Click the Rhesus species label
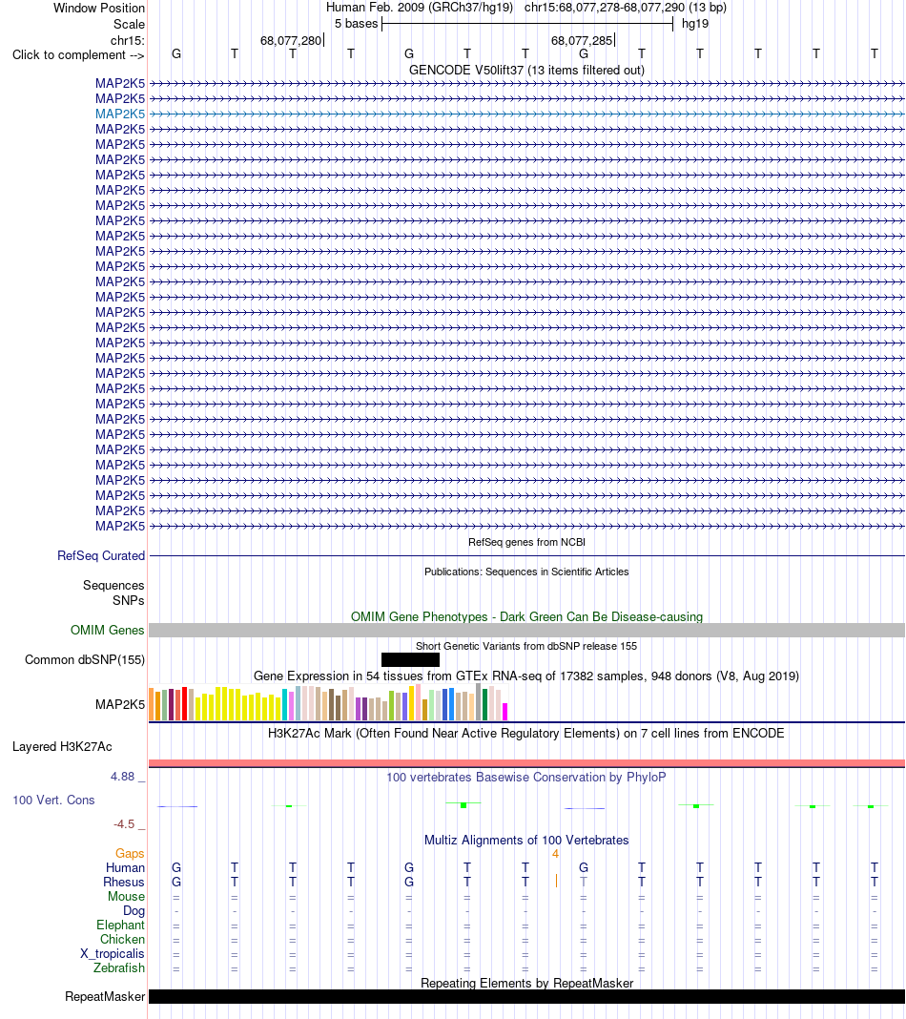Viewport: 906px width, 1019px height. pyautogui.click(x=123, y=882)
